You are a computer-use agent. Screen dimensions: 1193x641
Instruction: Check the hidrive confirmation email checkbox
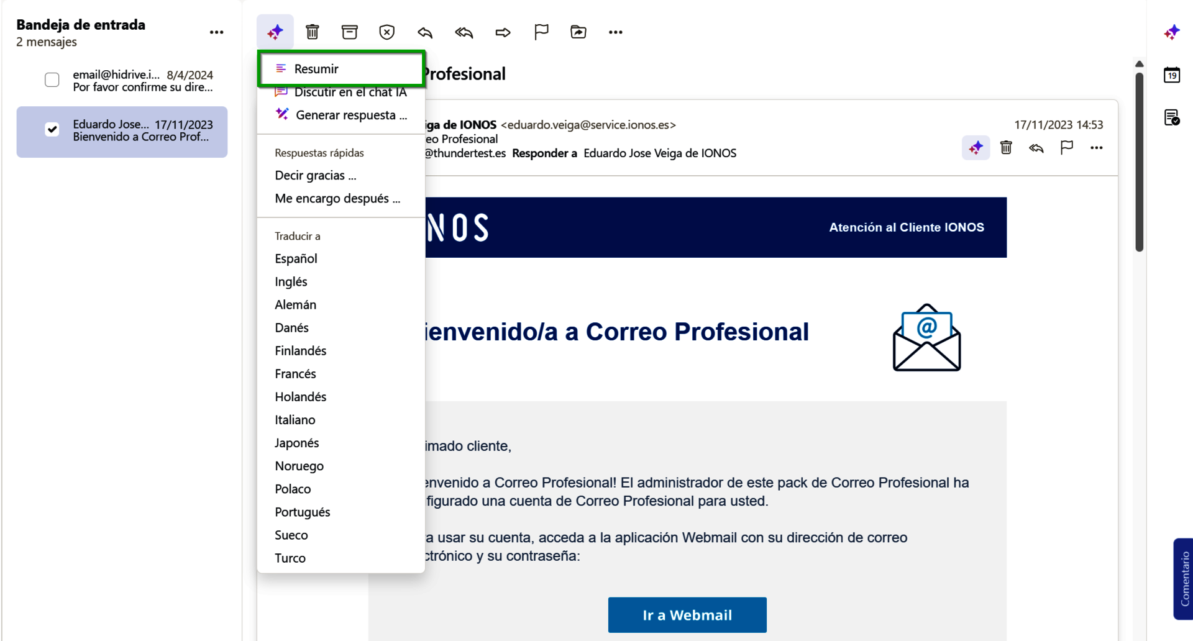tap(52, 80)
